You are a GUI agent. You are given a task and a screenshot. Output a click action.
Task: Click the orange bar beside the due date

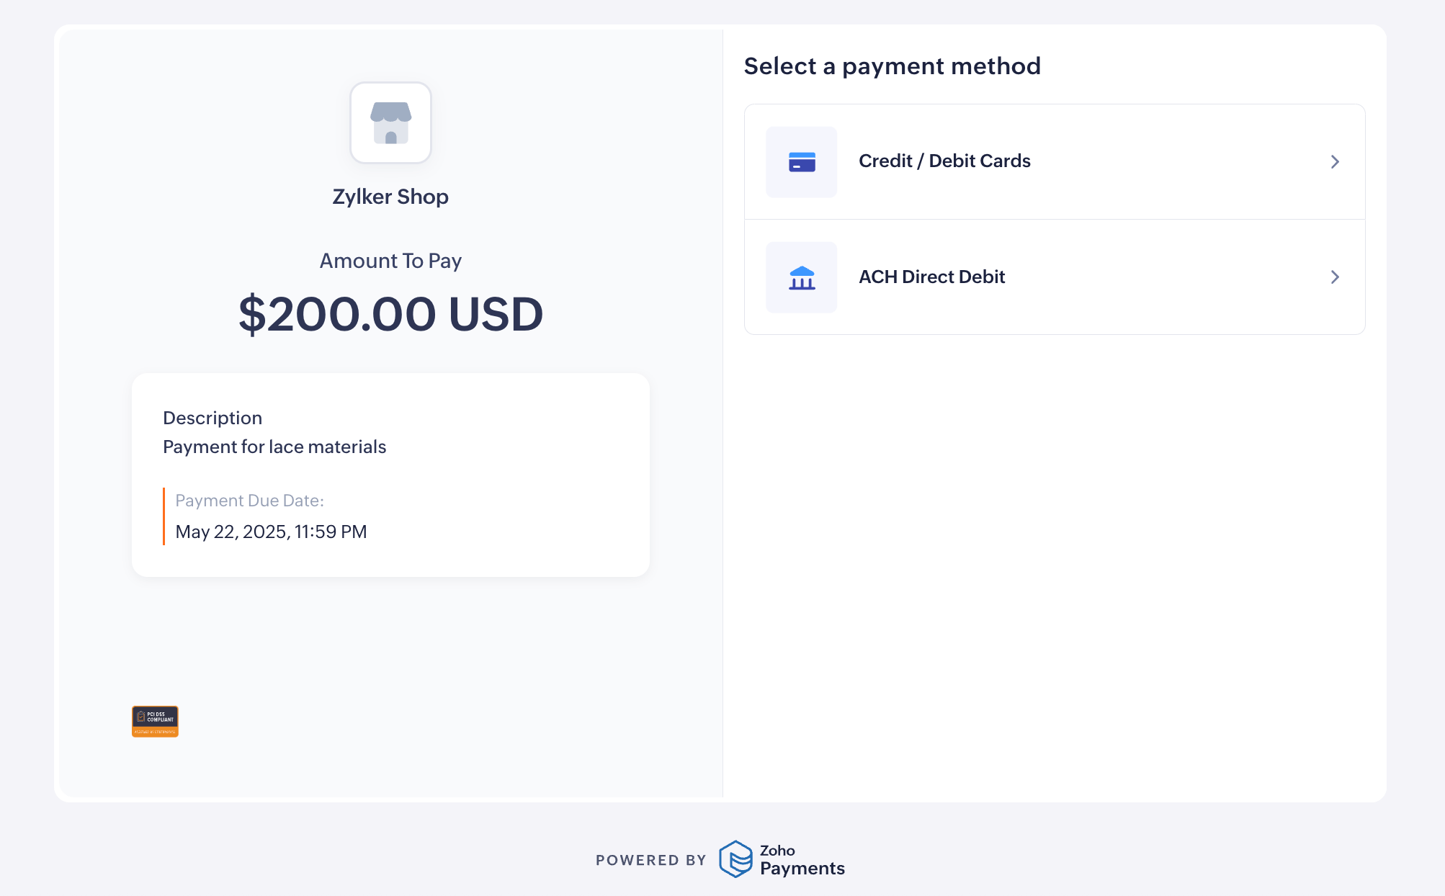click(x=164, y=516)
